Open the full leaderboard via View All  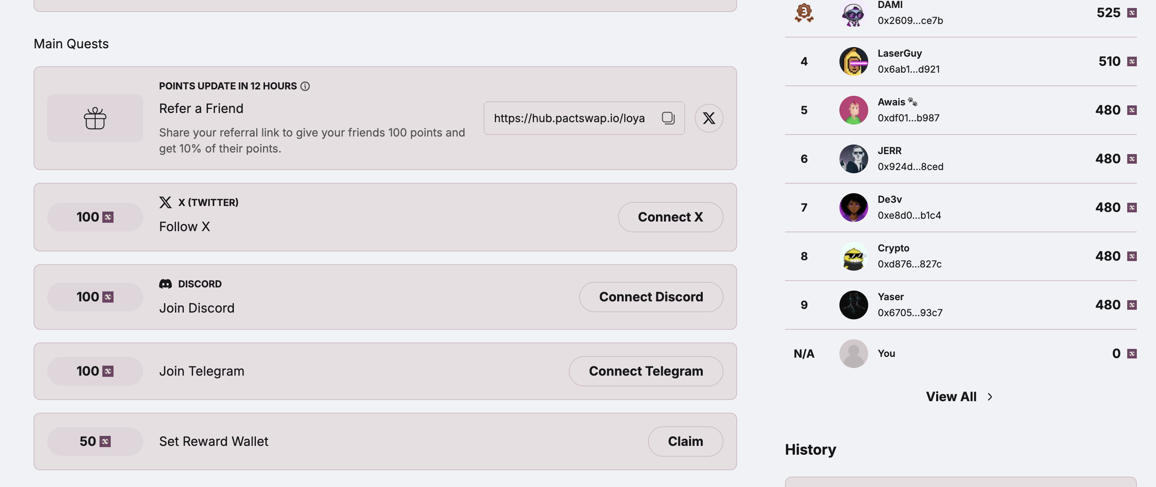[951, 396]
